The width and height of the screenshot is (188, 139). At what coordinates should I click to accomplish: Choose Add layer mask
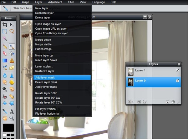(x=62, y=77)
